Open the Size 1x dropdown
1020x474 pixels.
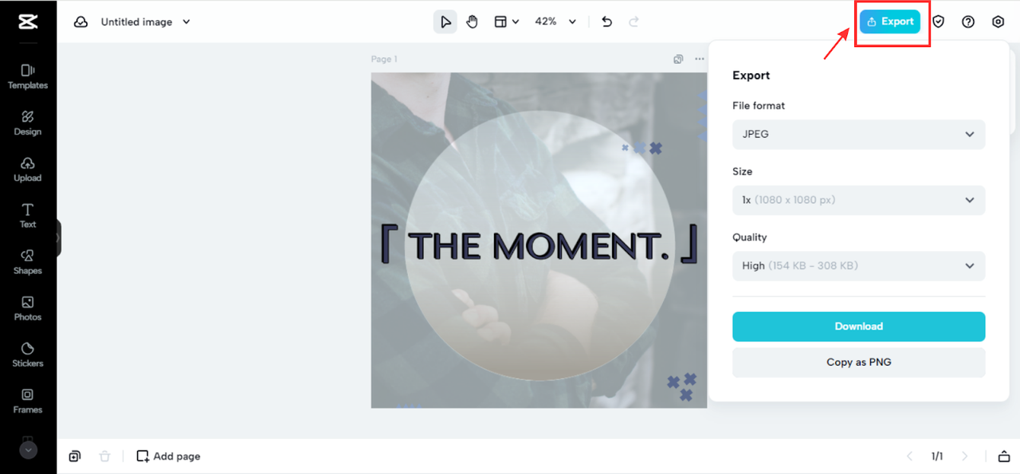coord(859,200)
